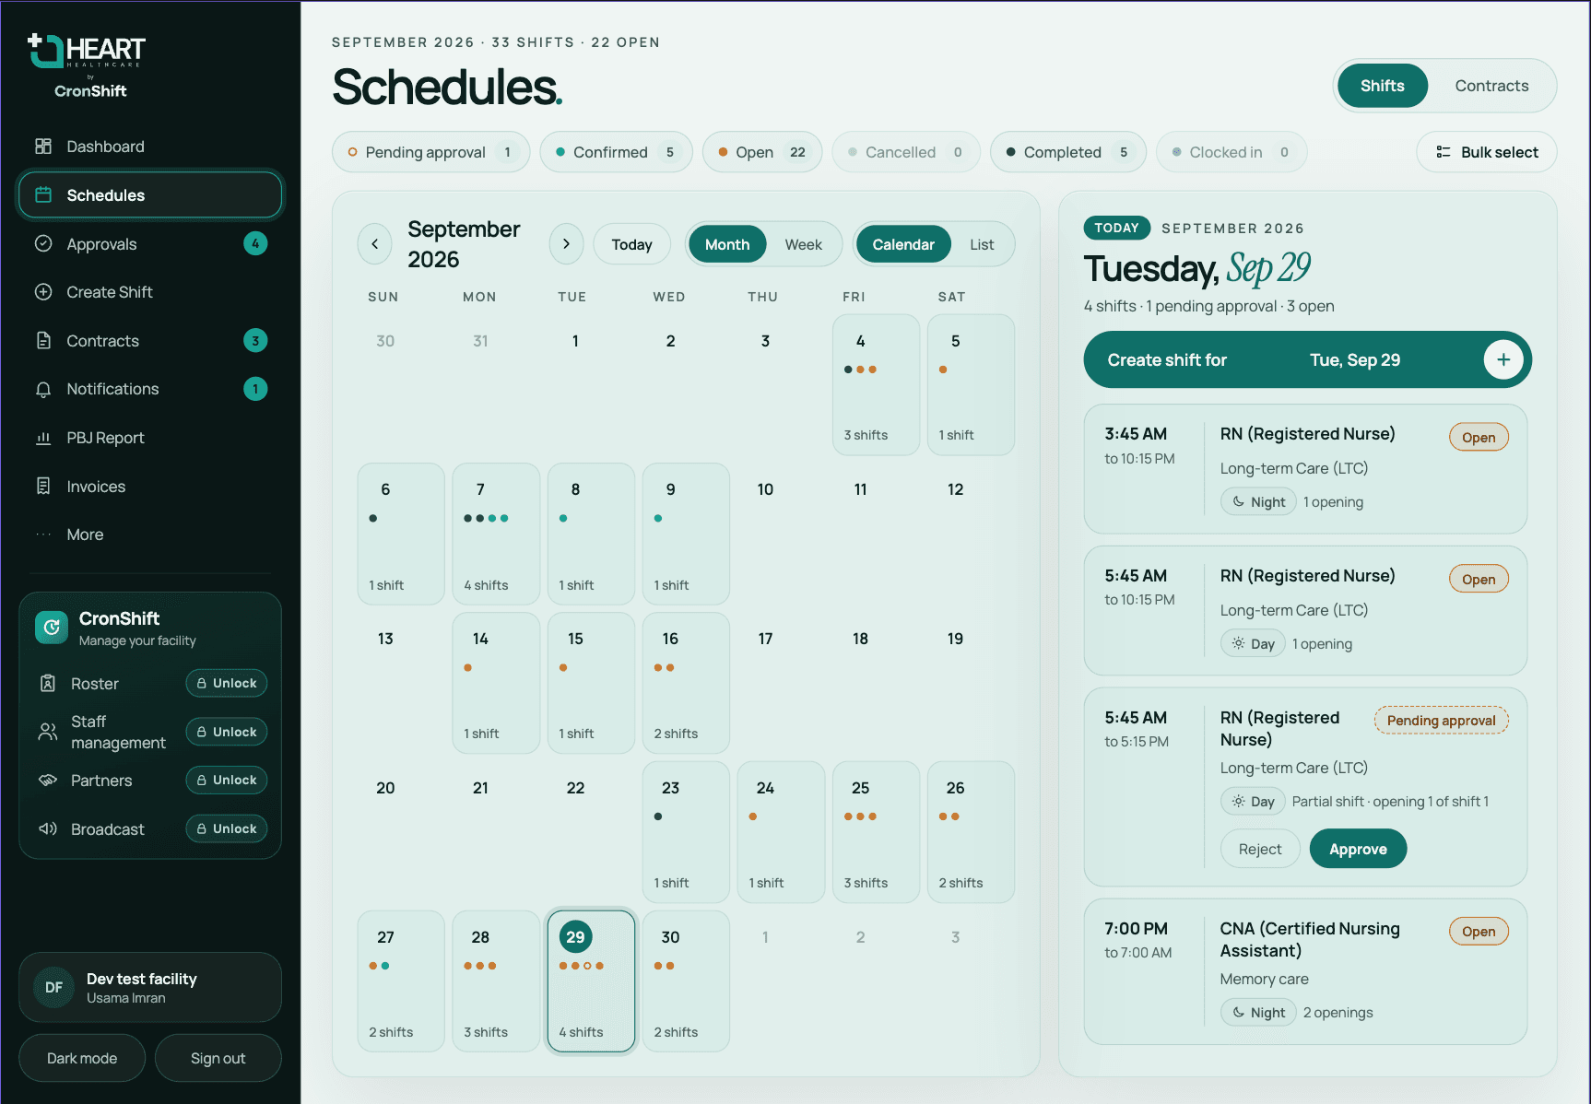This screenshot has width=1591, height=1104.
Task: Switch to Week view
Action: 803,244
